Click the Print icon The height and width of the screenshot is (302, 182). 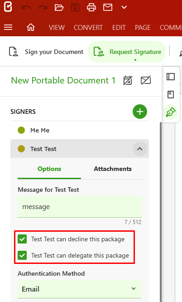91,8
